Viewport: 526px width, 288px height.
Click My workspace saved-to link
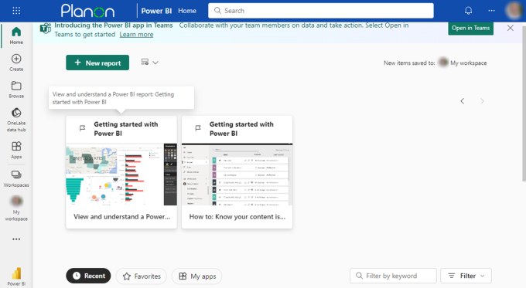468,63
